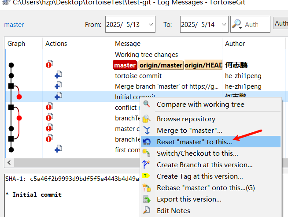Select Create Branch at this version...
The width and height of the screenshot is (288, 217).
click(x=210, y=165)
